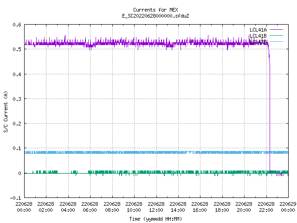Click the x-axis tick 220628 14:00
Viewport: 297px width, 223px height.
[178, 207]
